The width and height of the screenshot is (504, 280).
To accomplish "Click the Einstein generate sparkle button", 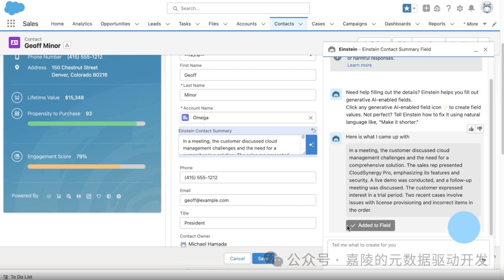I will click(311, 144).
